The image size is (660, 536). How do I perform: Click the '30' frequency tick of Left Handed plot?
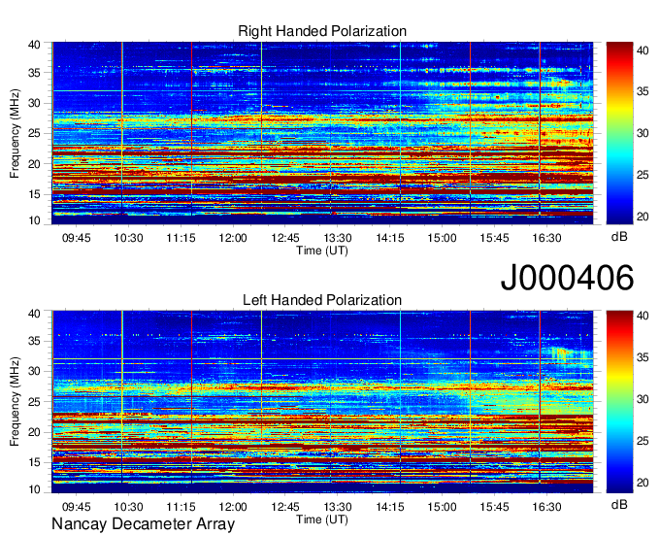34,371
